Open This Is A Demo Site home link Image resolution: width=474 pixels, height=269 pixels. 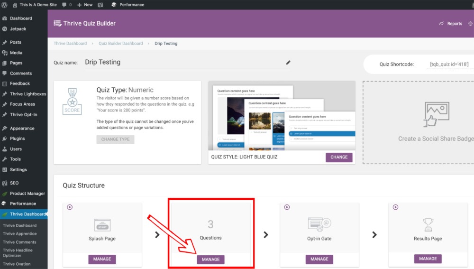click(35, 5)
